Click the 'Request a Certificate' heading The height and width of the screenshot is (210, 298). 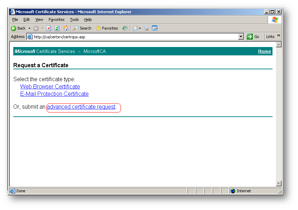click(41, 65)
